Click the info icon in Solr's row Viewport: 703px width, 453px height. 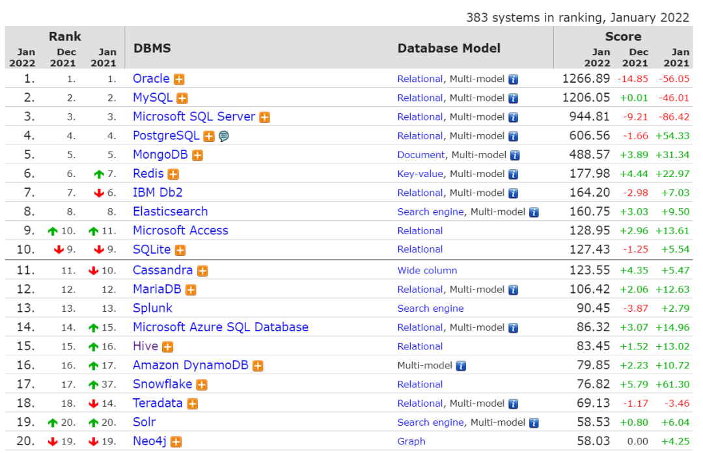(x=534, y=423)
